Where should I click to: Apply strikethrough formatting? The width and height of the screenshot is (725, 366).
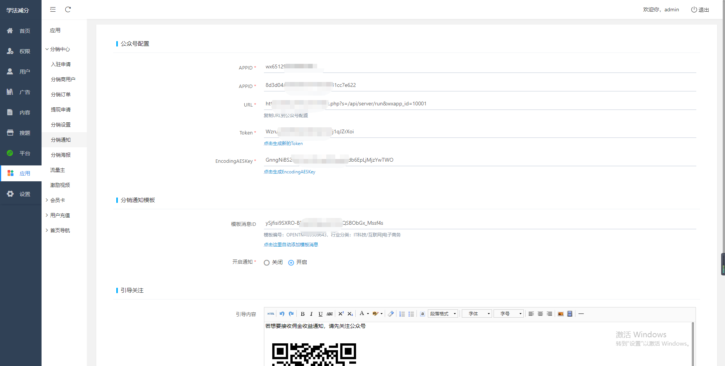(x=330, y=314)
